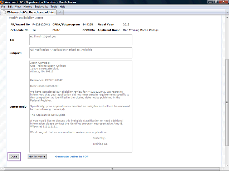Open the Help menu

62,7
